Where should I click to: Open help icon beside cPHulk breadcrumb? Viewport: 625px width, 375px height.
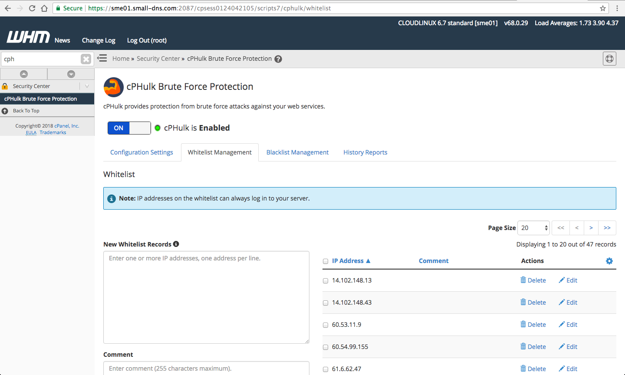[278, 59]
